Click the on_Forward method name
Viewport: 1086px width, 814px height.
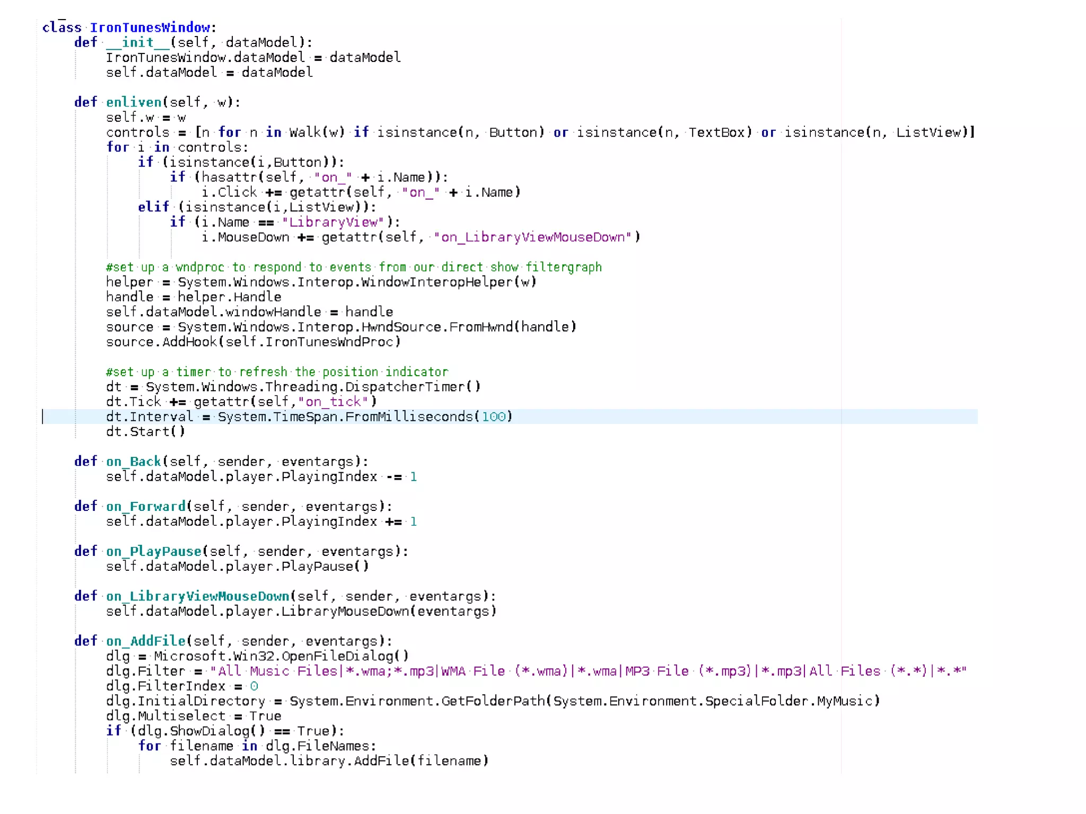click(x=146, y=507)
